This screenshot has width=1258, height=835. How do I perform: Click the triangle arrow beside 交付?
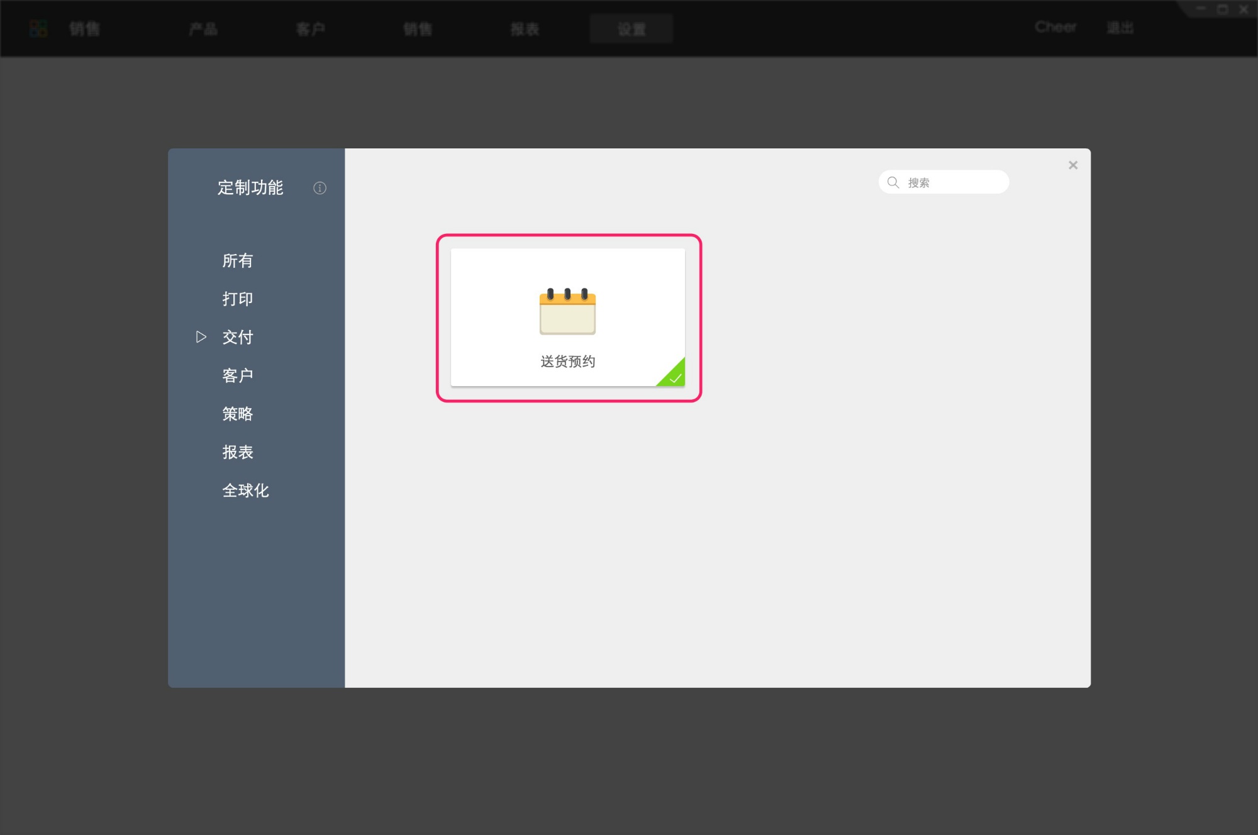tap(201, 337)
